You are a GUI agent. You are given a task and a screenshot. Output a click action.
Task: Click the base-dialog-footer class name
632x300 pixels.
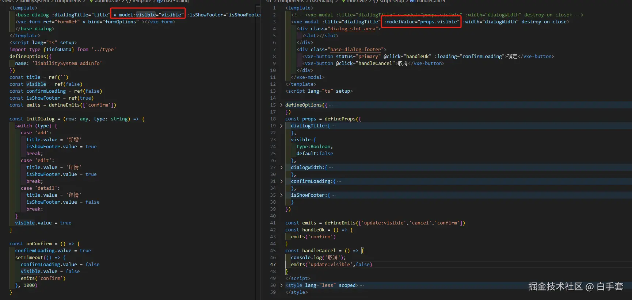click(355, 50)
